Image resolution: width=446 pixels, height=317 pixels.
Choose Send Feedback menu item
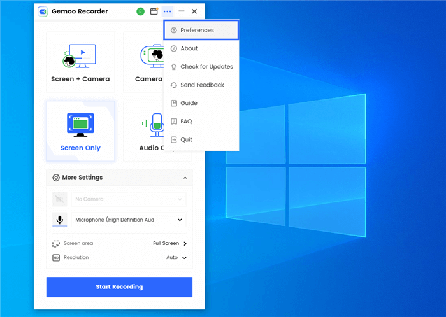pyautogui.click(x=201, y=85)
